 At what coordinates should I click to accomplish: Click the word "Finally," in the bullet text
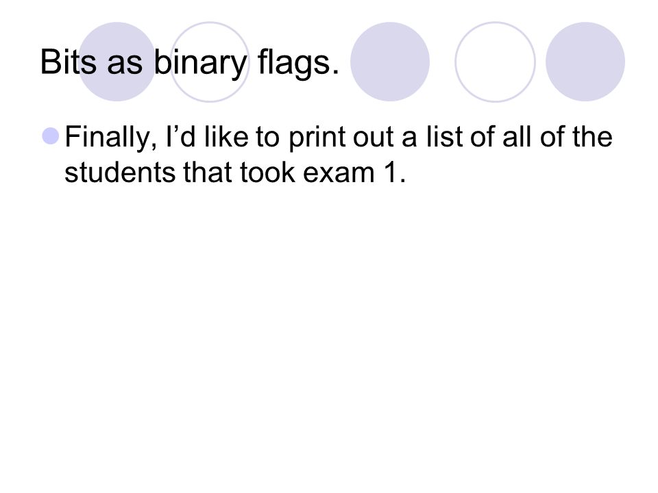click(111, 138)
